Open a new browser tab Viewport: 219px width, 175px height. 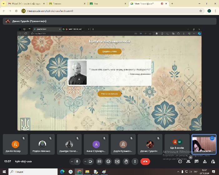point(172,3)
